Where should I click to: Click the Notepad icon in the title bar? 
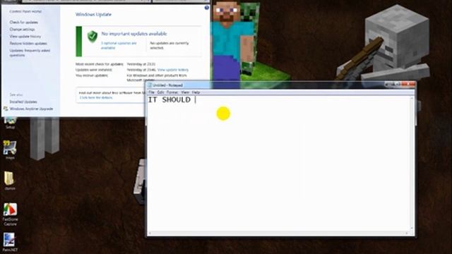tap(150, 85)
